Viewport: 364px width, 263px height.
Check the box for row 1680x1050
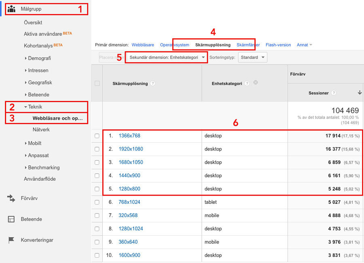(97, 163)
